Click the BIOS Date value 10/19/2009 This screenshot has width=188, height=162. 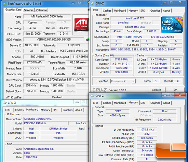(56, 157)
